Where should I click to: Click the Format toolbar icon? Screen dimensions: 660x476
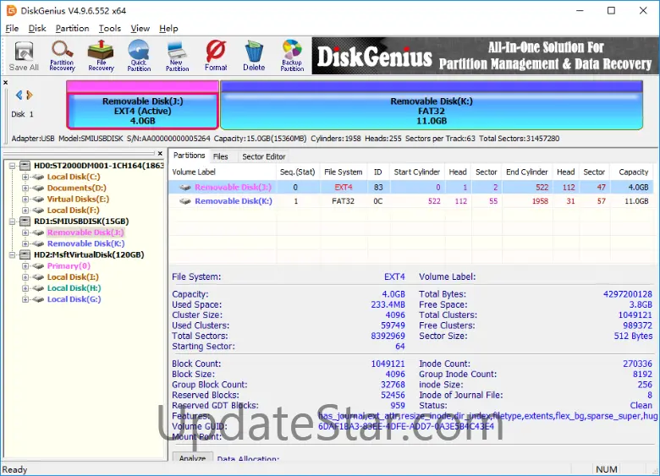coord(216,56)
